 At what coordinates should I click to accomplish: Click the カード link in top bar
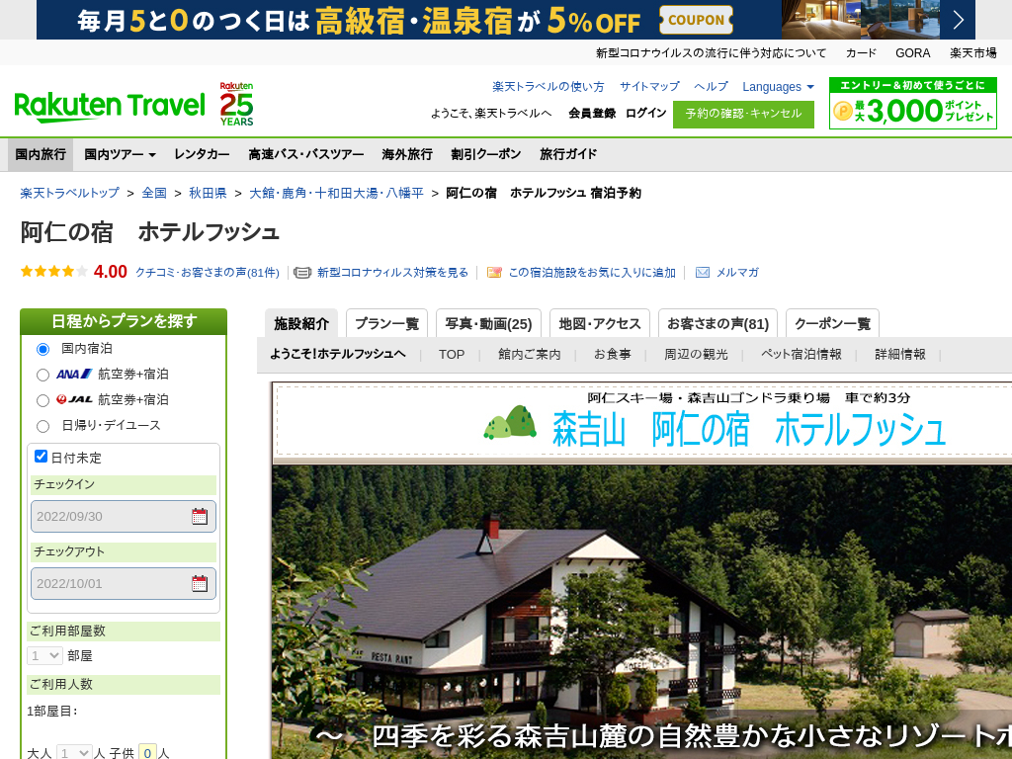pos(861,53)
